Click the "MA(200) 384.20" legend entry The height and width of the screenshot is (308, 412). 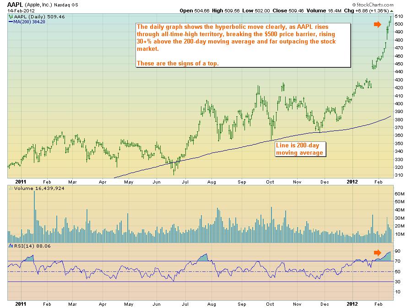click(29, 22)
